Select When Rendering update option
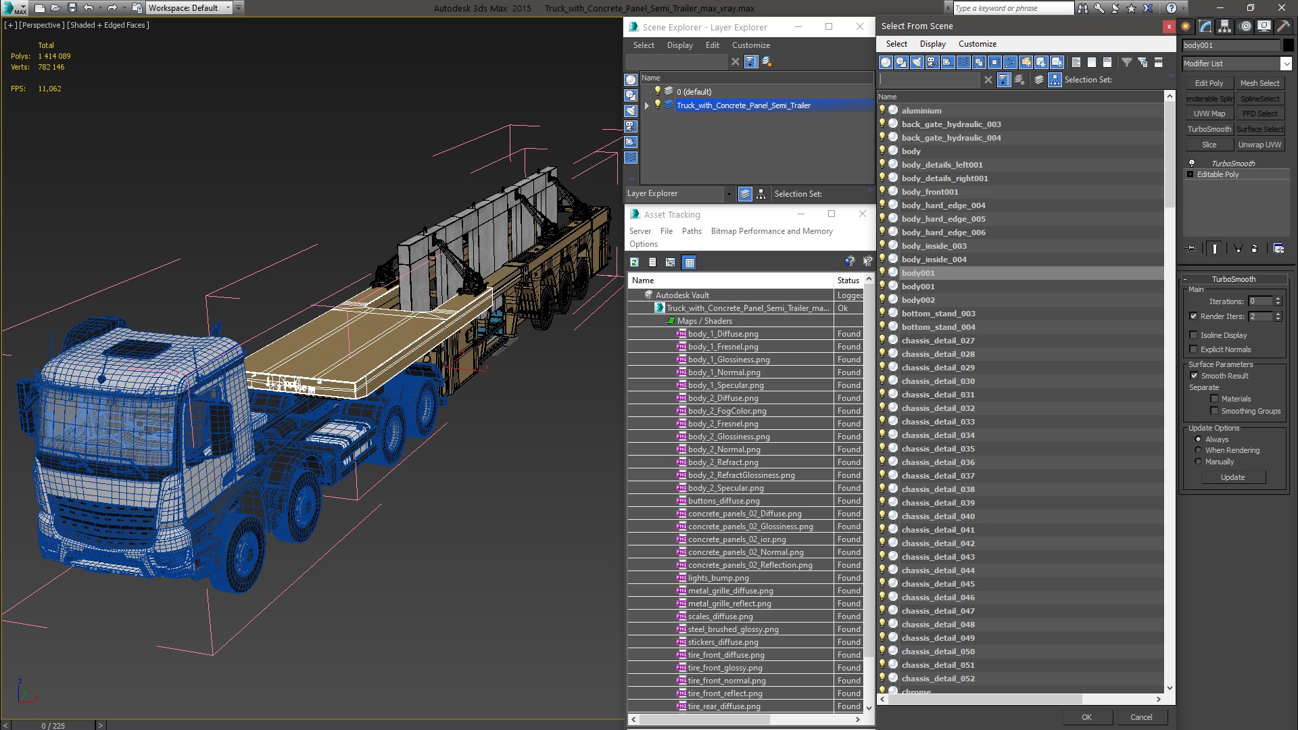This screenshot has width=1298, height=730. tap(1199, 450)
